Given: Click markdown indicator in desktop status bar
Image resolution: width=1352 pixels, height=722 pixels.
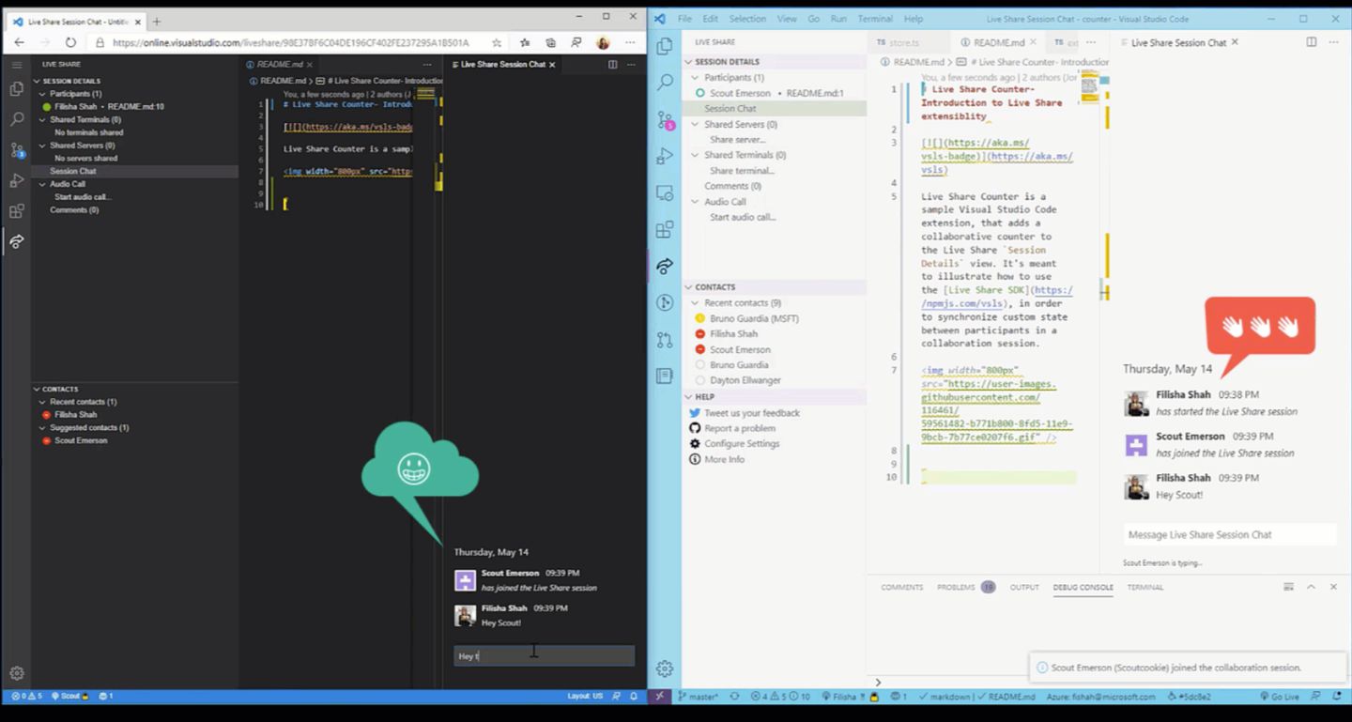Looking at the screenshot, I should click(945, 697).
